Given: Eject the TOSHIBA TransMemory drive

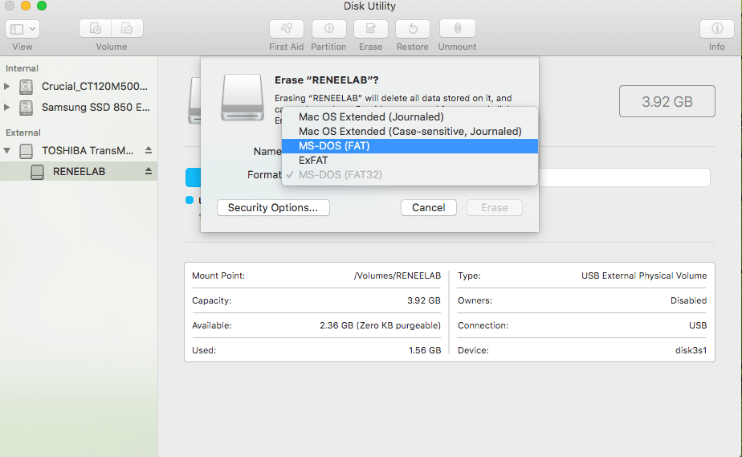Looking at the screenshot, I should click(x=148, y=150).
